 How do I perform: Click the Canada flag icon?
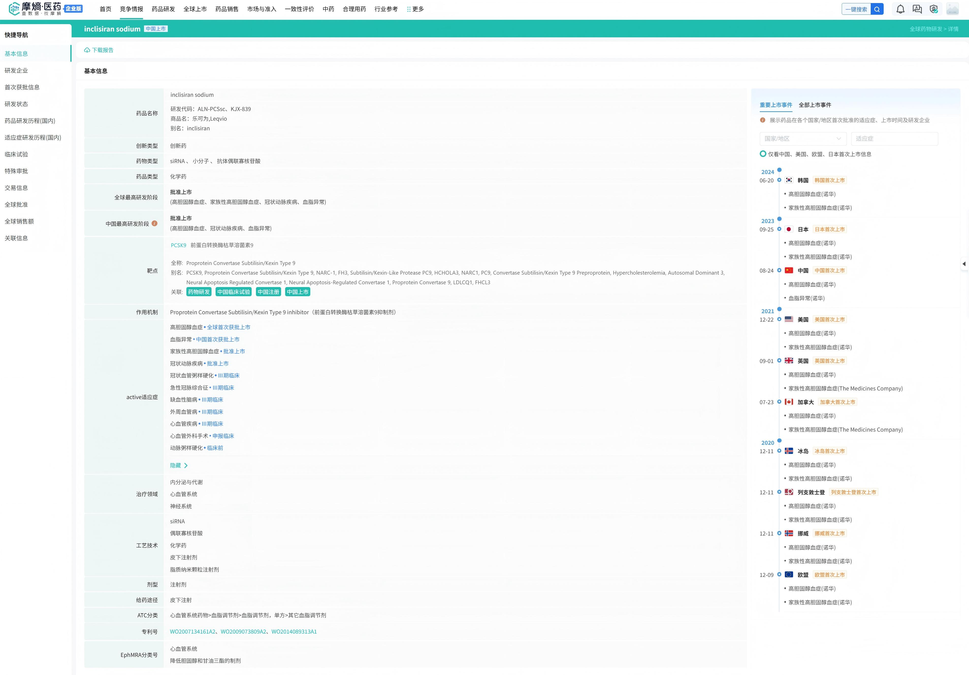click(789, 402)
